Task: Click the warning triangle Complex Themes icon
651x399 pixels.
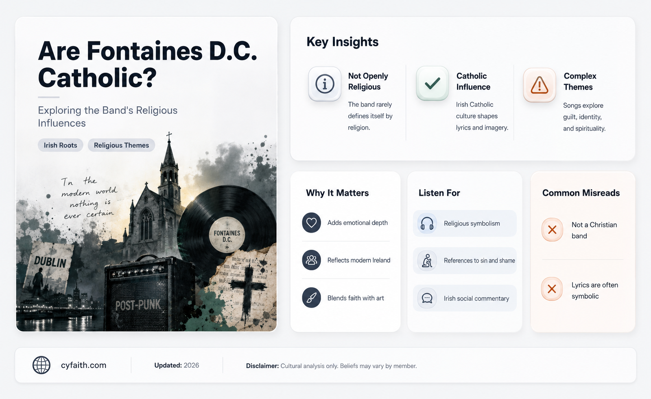Action: [x=540, y=85]
